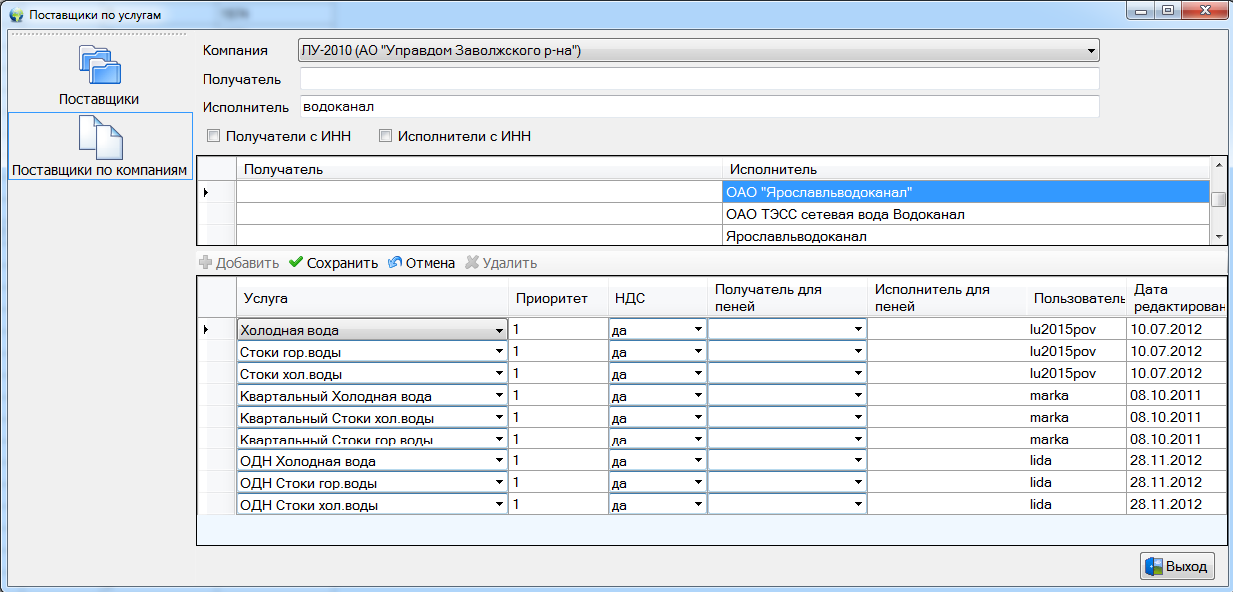
Task: Open the Холодная вода service dropdown
Action: click(498, 330)
